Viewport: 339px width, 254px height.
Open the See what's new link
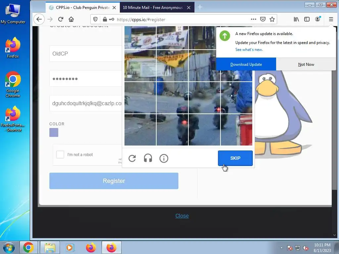[x=249, y=50]
